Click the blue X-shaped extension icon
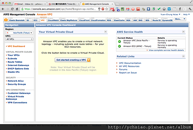The height and width of the screenshot is (130, 193). [x=169, y=9]
